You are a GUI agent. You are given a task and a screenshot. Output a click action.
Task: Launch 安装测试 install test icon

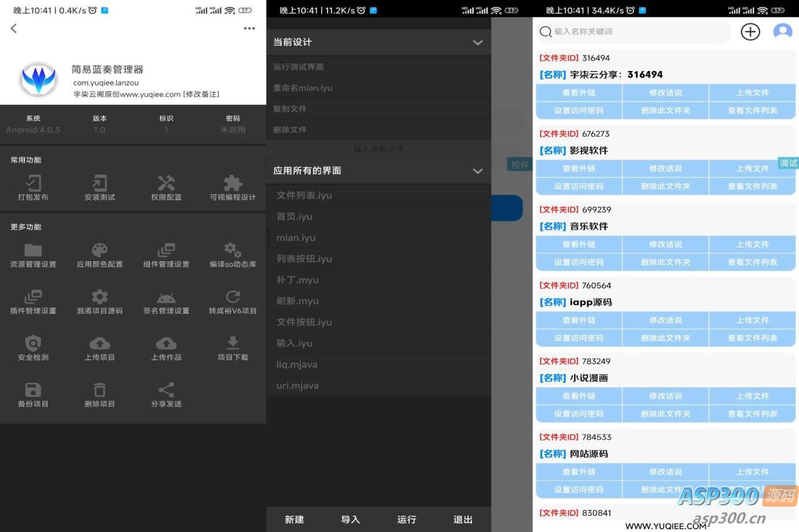pos(100,183)
